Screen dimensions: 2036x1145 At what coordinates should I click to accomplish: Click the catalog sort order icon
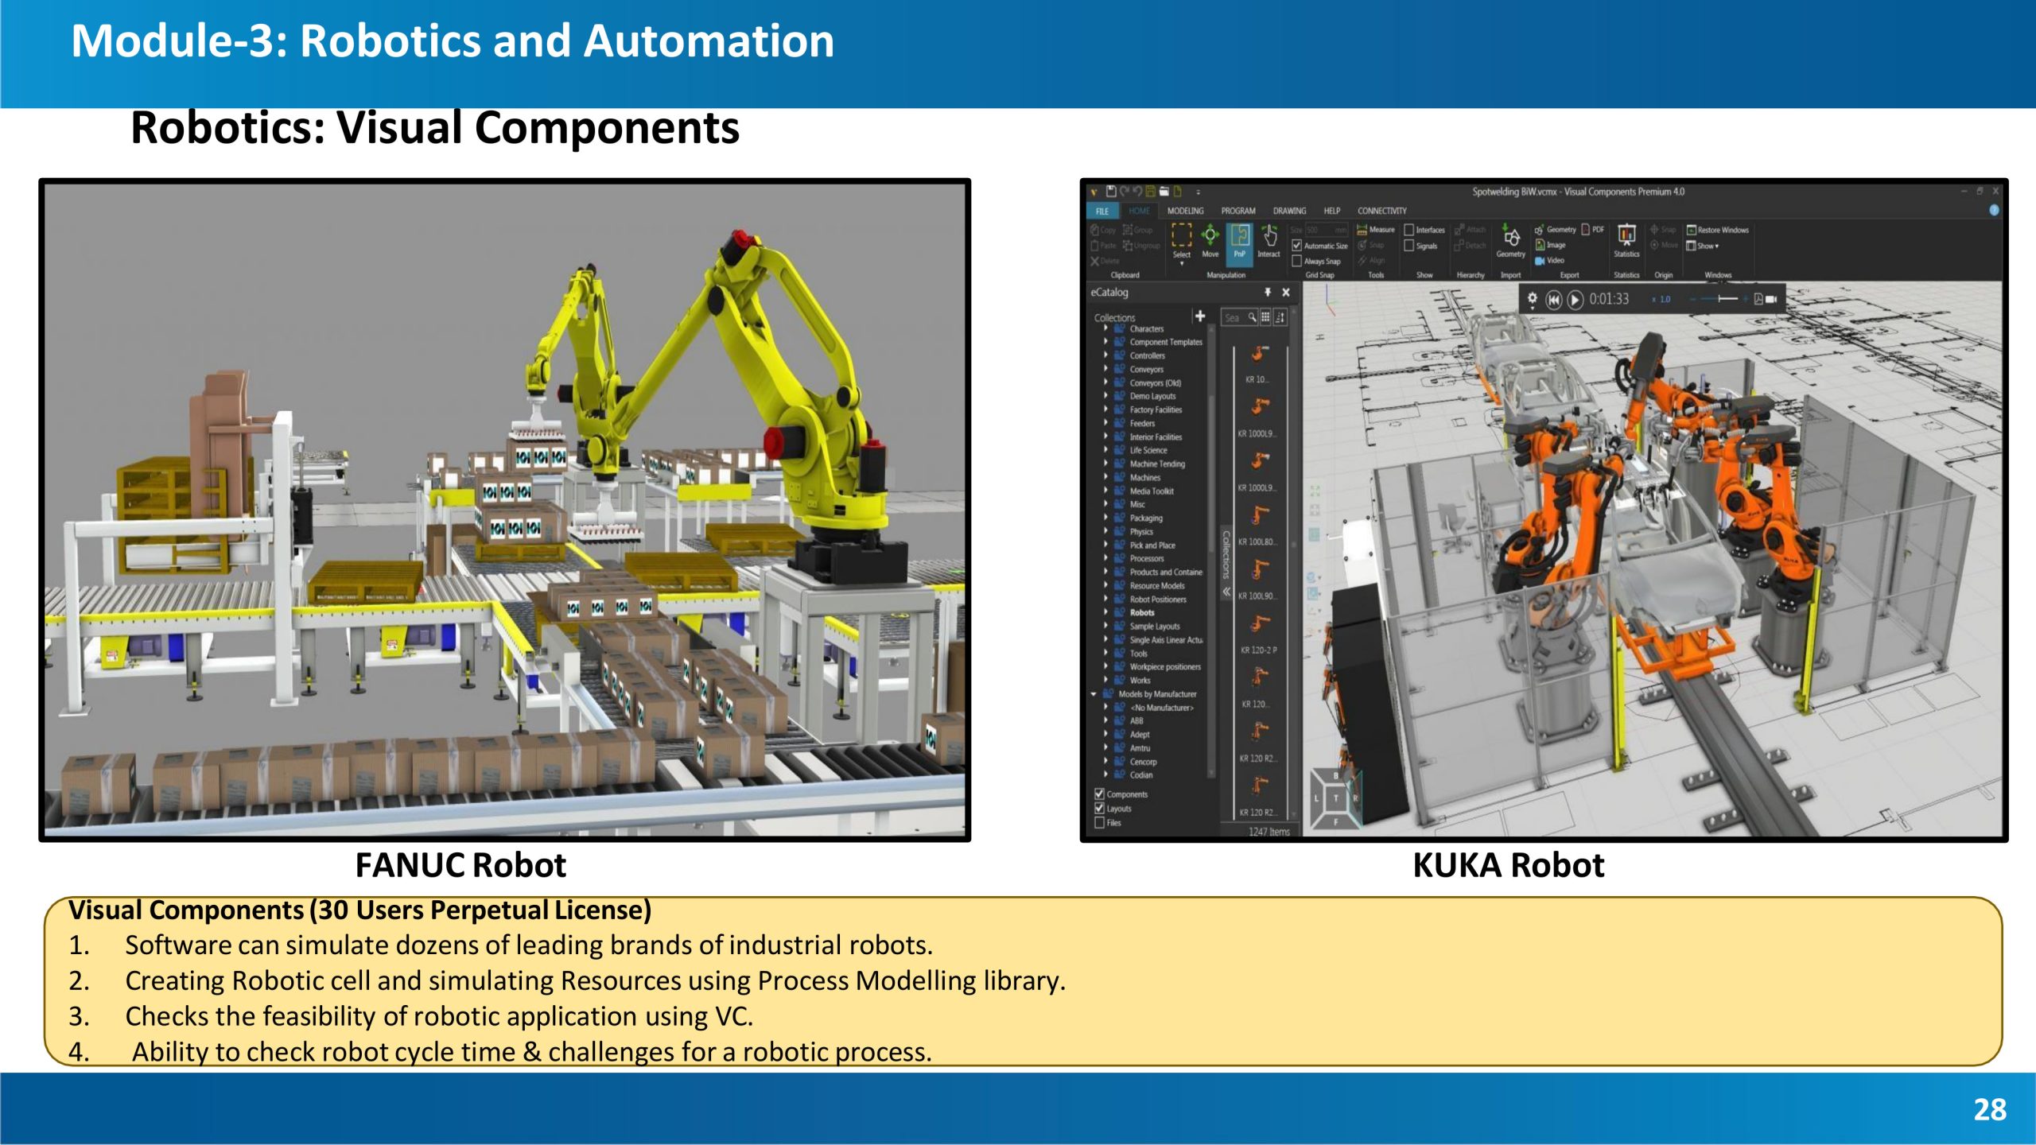(x=1280, y=317)
